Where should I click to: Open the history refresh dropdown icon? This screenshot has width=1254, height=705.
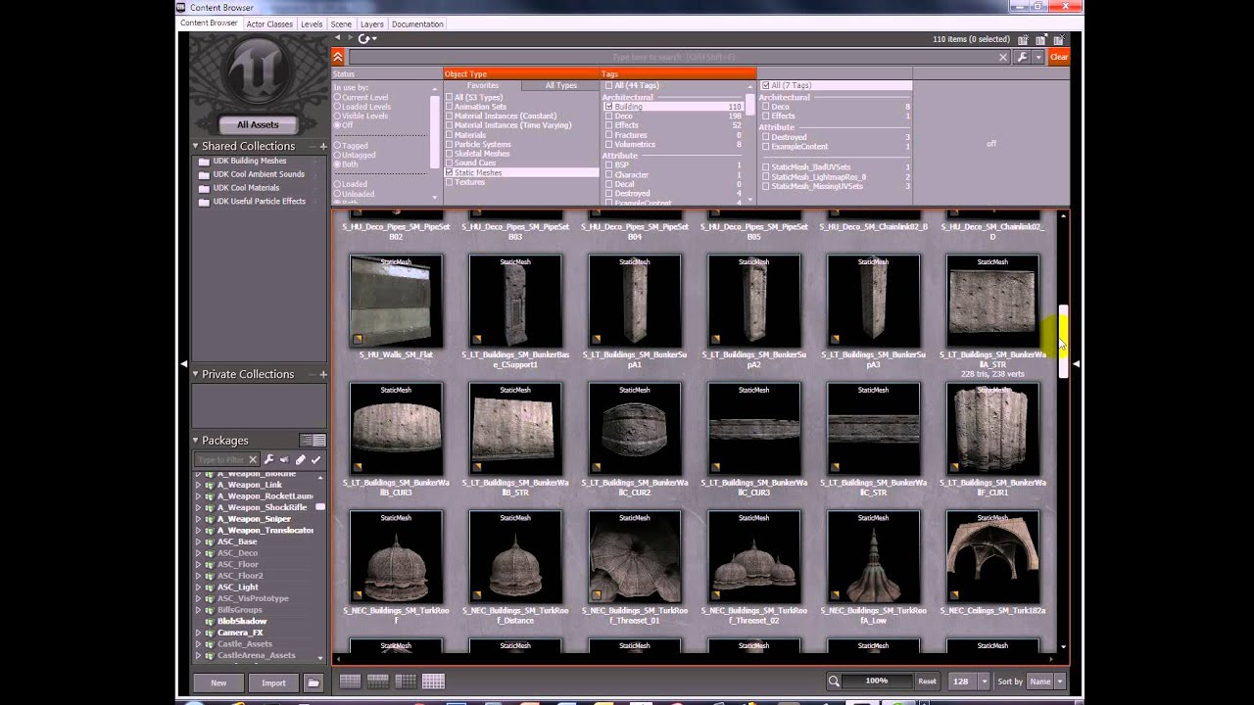pyautogui.click(x=367, y=39)
